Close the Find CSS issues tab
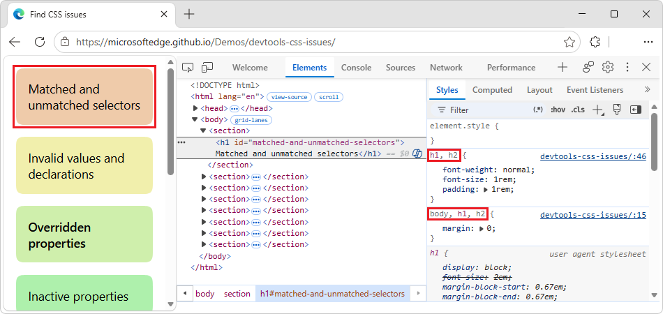The width and height of the screenshot is (663, 314). pos(164,15)
